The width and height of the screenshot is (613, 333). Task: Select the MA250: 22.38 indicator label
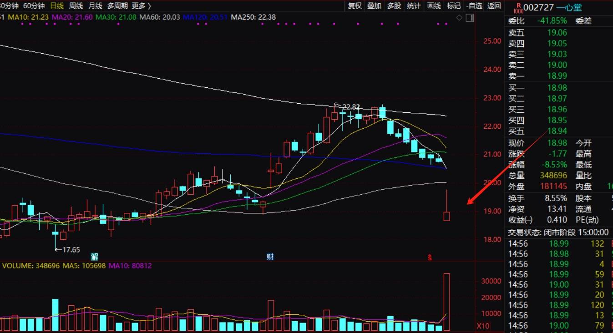[x=253, y=17]
